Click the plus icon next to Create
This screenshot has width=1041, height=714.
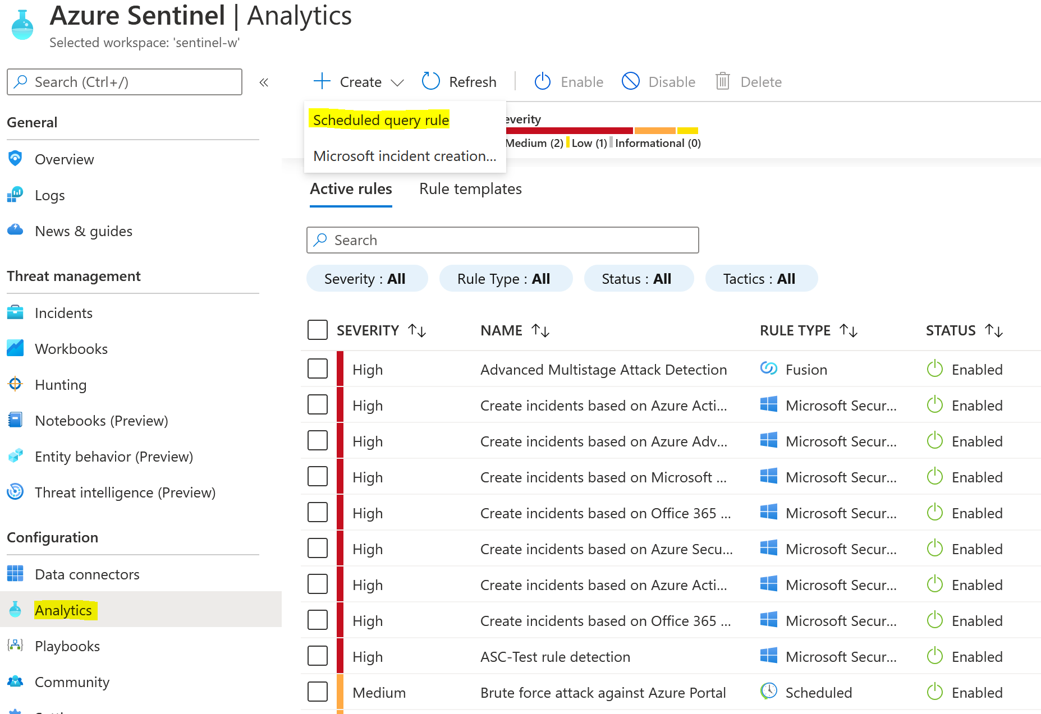tap(322, 81)
